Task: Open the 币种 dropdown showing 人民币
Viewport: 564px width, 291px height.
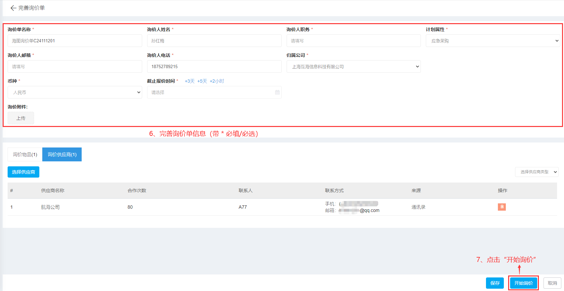Action: pos(75,92)
